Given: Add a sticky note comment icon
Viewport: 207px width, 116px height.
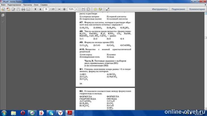Looking at the screenshot, I should 95,9.
